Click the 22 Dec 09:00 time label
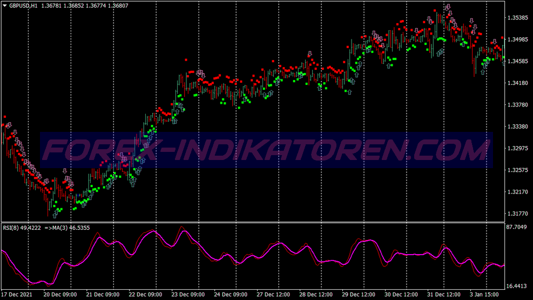The height and width of the screenshot is (300, 533). [145, 295]
